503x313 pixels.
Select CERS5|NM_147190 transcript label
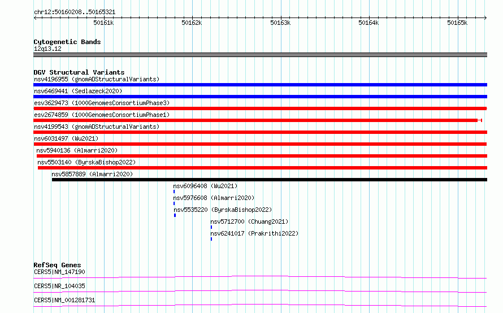click(59, 272)
